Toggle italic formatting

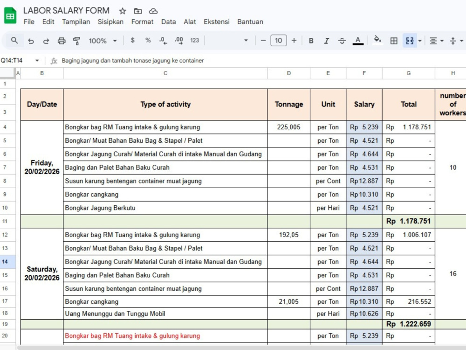(x=327, y=41)
